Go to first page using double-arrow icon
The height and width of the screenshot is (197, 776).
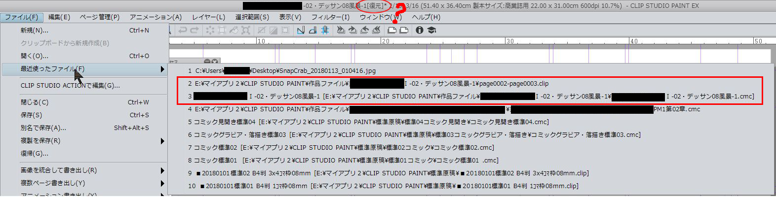click(x=341, y=30)
